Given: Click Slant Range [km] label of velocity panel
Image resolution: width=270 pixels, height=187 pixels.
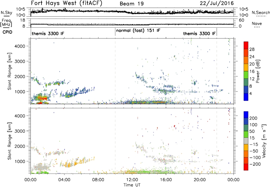Looking at the screenshot, I should point(9,141).
